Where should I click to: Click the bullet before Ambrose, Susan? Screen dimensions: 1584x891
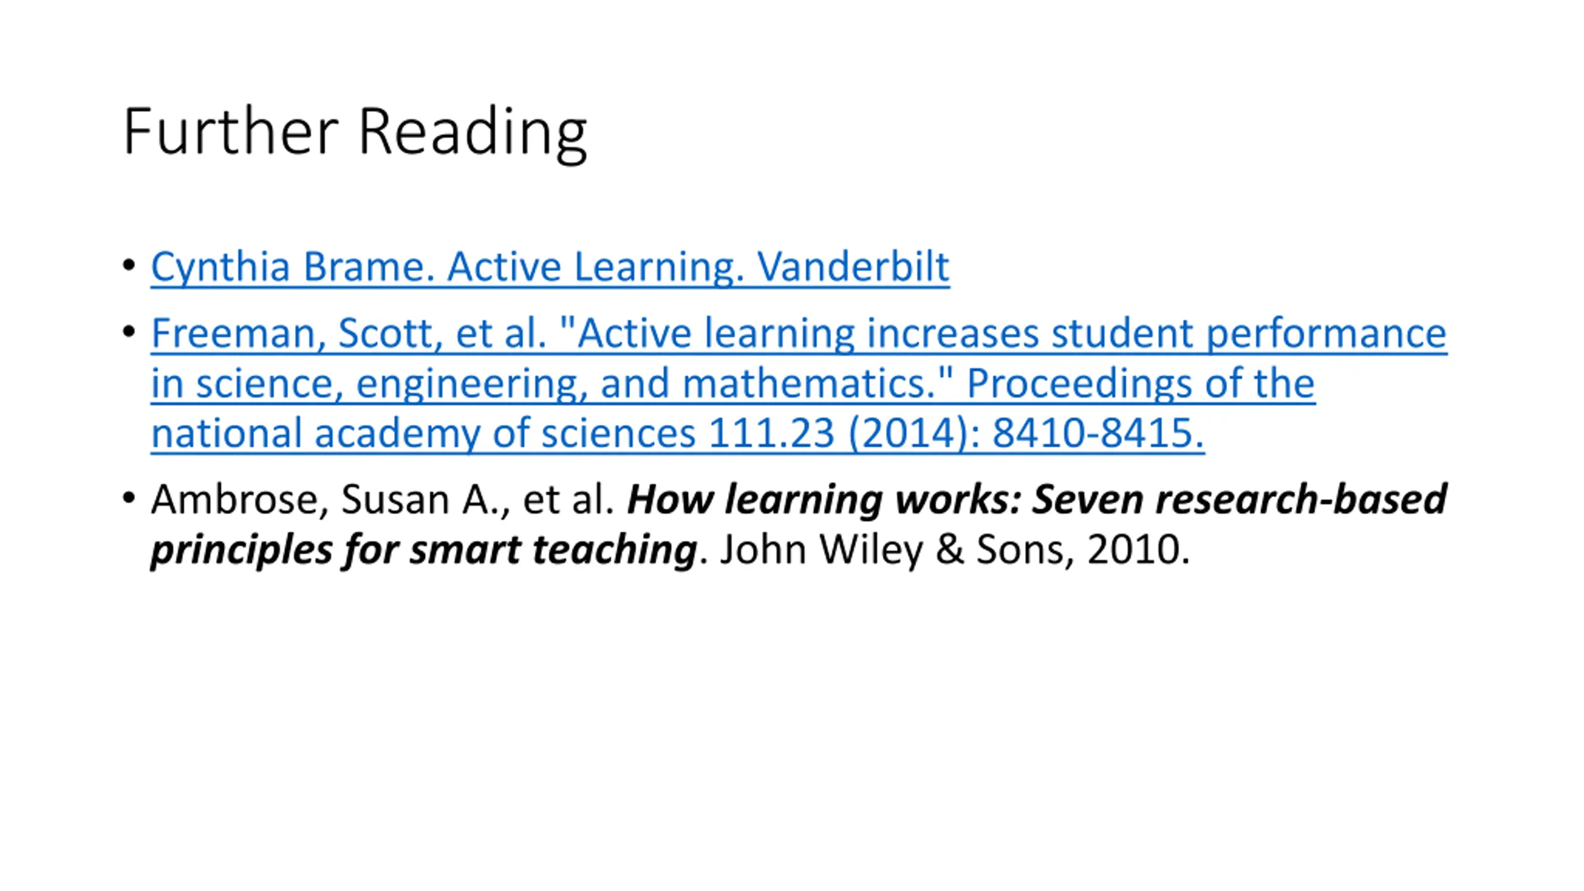coord(129,498)
